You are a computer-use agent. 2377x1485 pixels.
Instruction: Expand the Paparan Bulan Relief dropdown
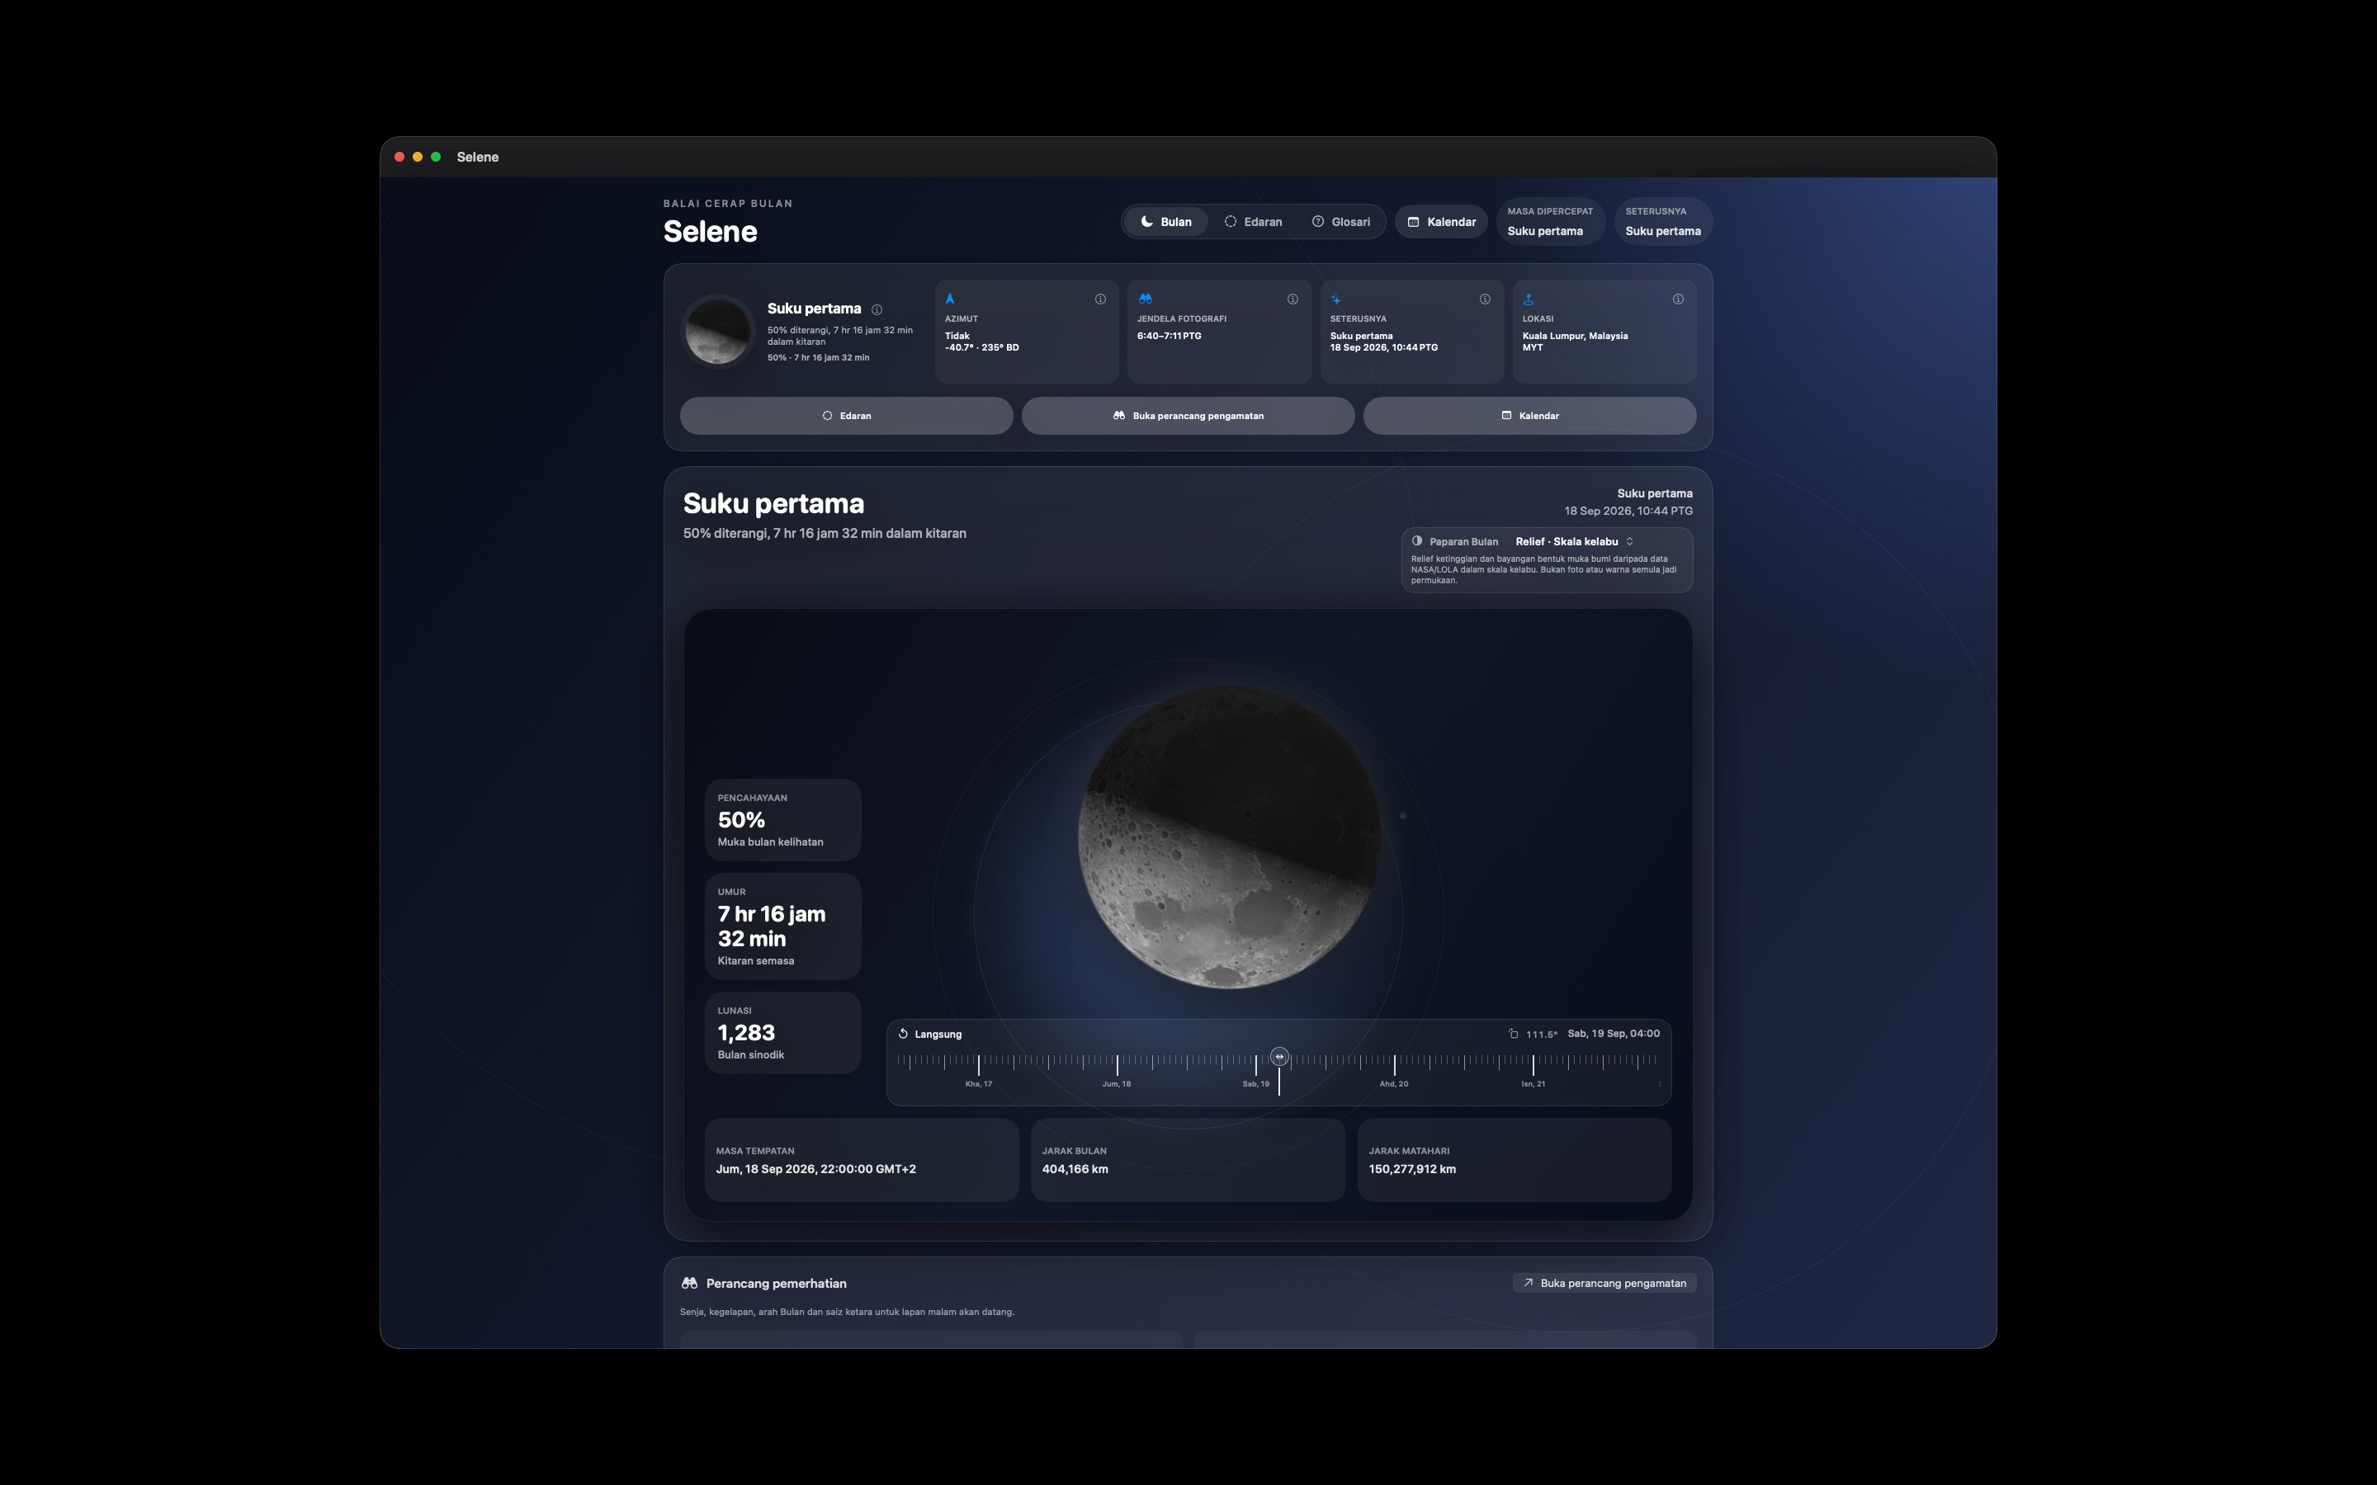(1574, 541)
